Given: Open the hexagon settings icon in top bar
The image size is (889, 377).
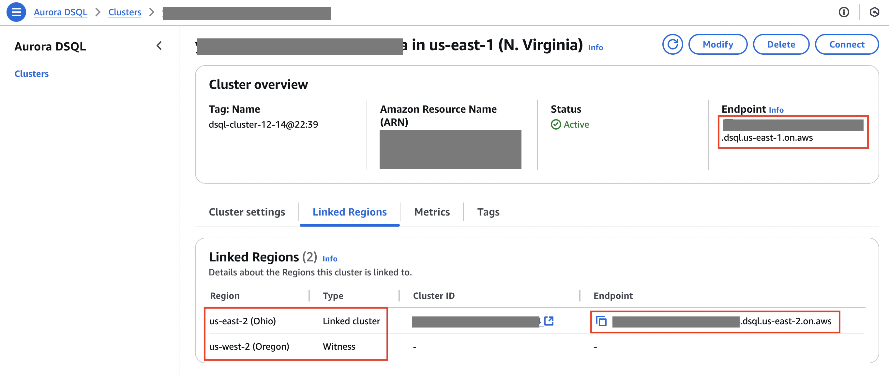Looking at the screenshot, I should (x=874, y=12).
